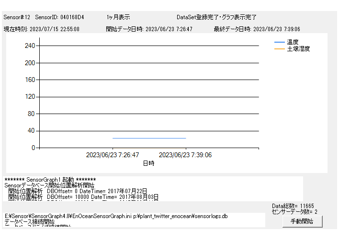Select the 温度 legend label
Screen dimensions: 339x231
pos(293,42)
